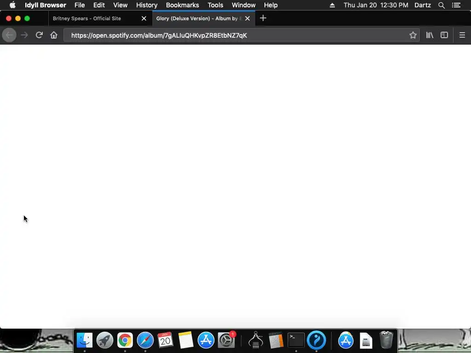Open System Information chip icon in Dock
The height and width of the screenshot is (353, 471).
pos(256,340)
